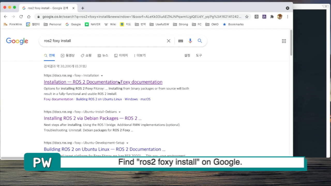Open the tab search arrow in the title bar
331x186 pixels.
[x=287, y=8]
